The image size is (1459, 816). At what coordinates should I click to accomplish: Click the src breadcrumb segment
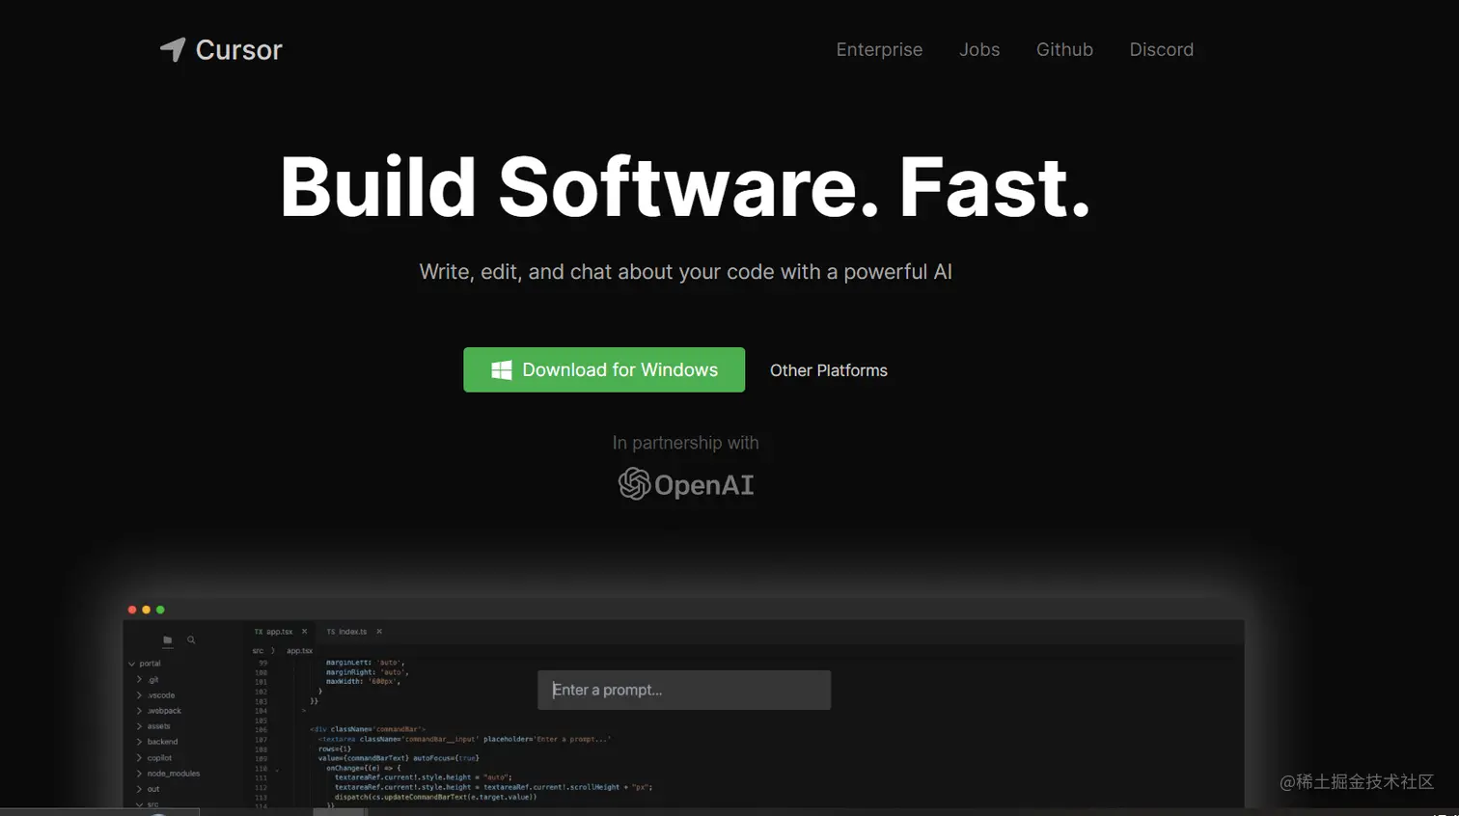[x=258, y=651]
